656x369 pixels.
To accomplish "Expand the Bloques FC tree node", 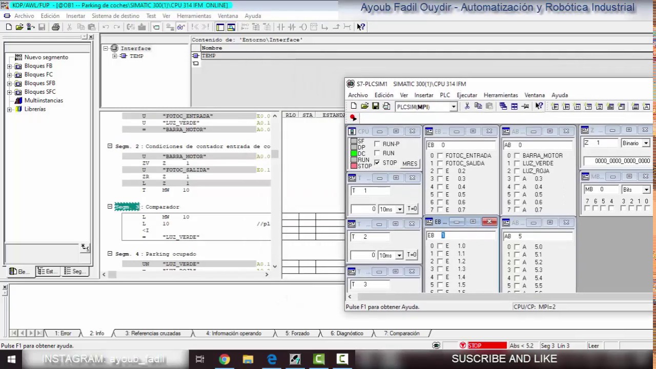I will coord(9,75).
